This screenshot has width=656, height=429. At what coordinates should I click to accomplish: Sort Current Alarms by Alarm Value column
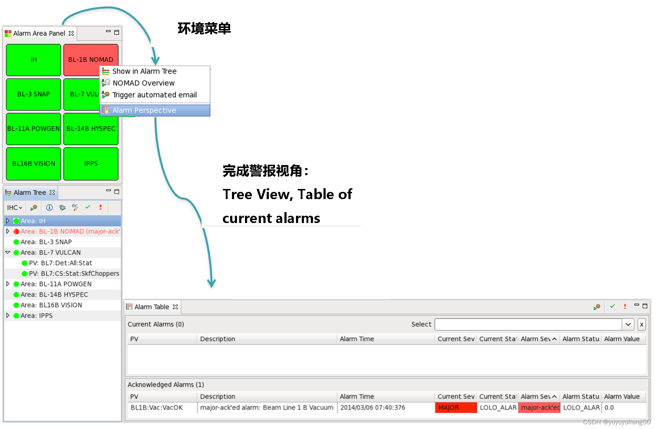click(623, 339)
